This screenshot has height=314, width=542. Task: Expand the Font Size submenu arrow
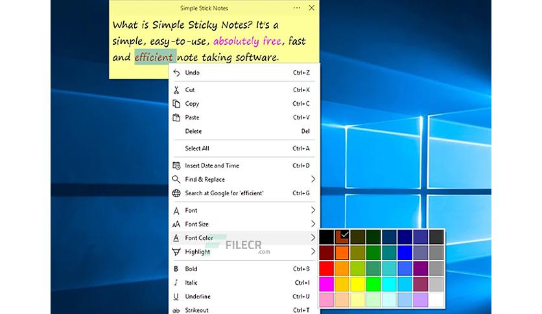[x=313, y=224]
